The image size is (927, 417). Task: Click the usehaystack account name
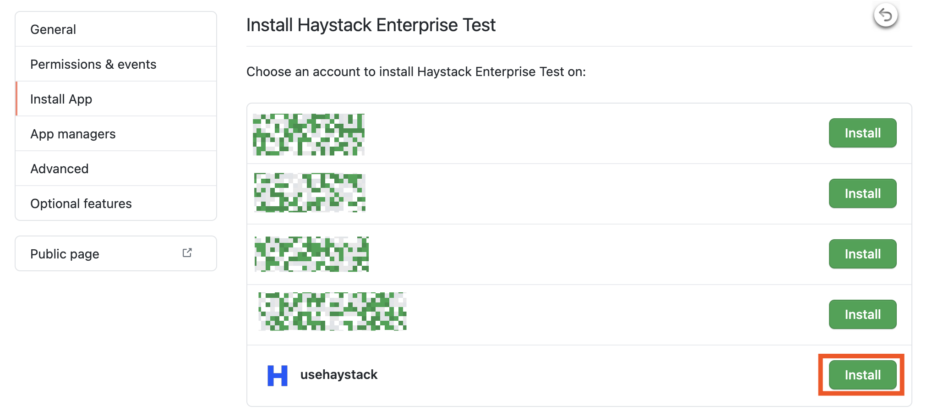pos(339,375)
